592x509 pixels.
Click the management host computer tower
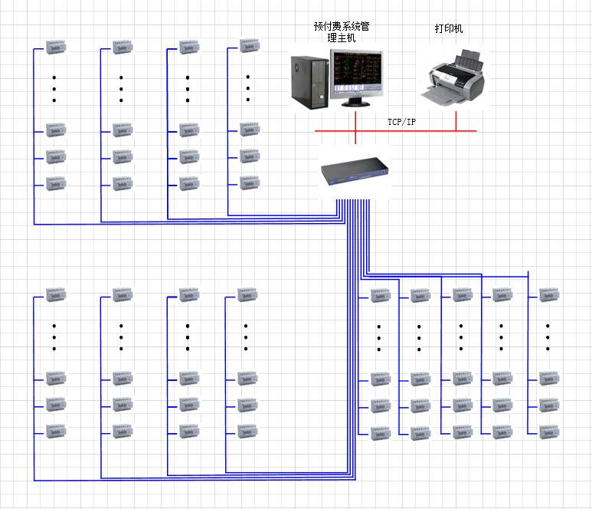tap(309, 80)
